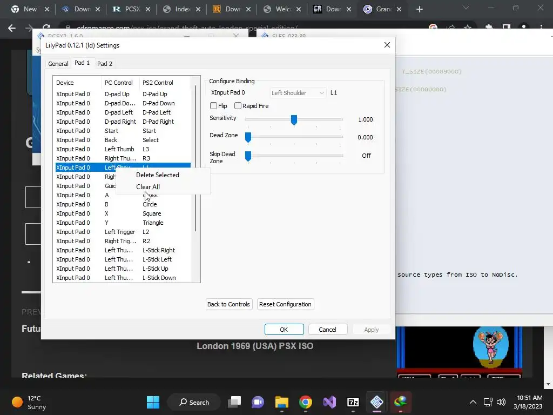This screenshot has width=553, height=415.
Task: Click the bindings list vertical scrollbar
Action: point(195,158)
